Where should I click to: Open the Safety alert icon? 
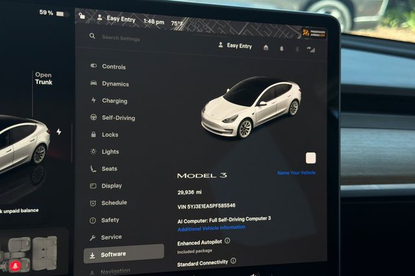pos(93,220)
